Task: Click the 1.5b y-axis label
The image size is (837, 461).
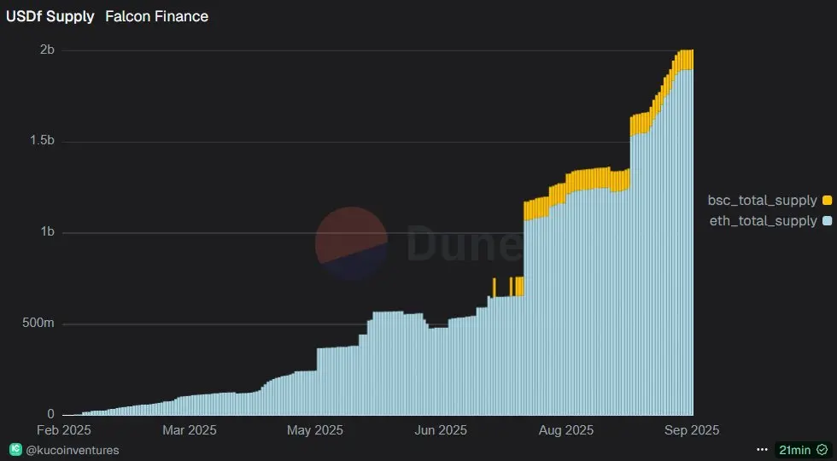Action: point(42,140)
